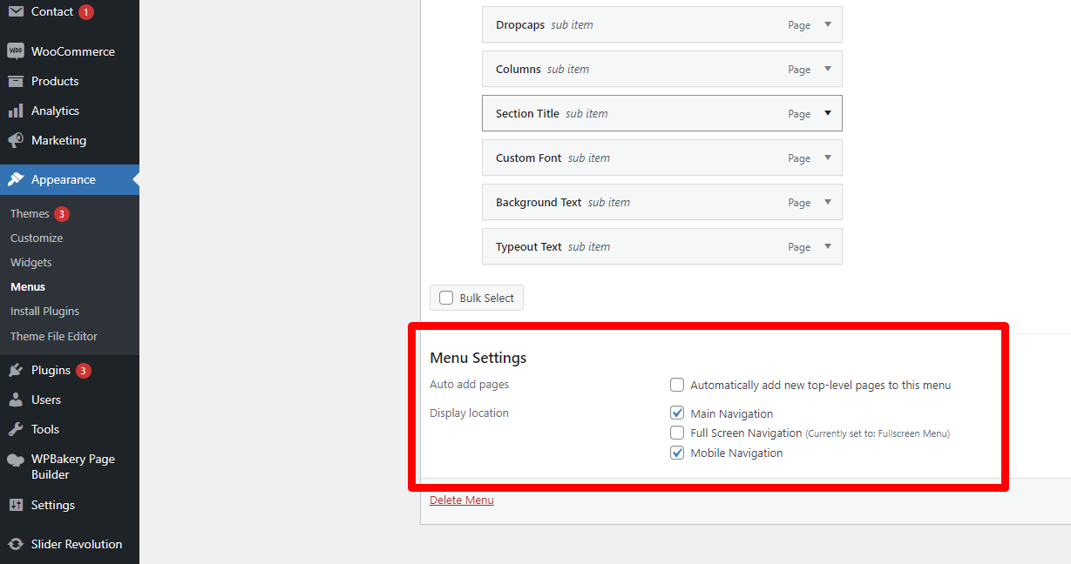Expand the Background Text menu item arrow
Image resolution: width=1071 pixels, height=564 pixels.
click(x=828, y=202)
